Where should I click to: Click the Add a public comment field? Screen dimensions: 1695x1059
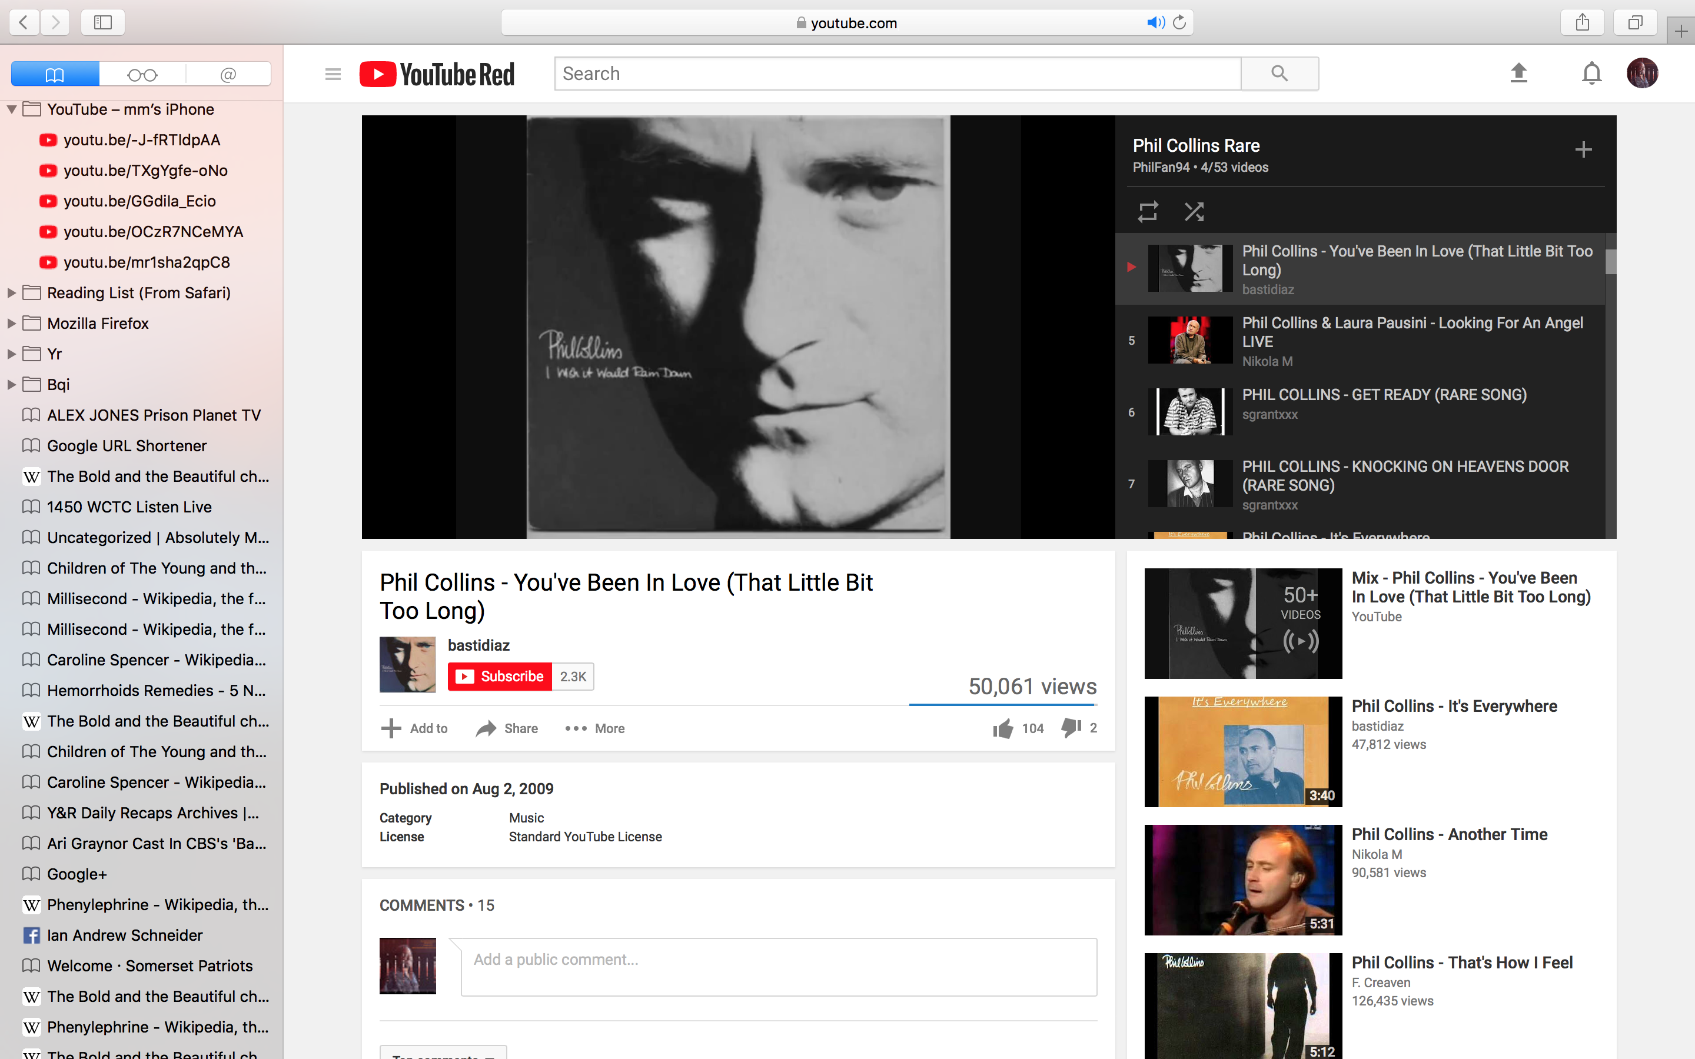click(779, 967)
